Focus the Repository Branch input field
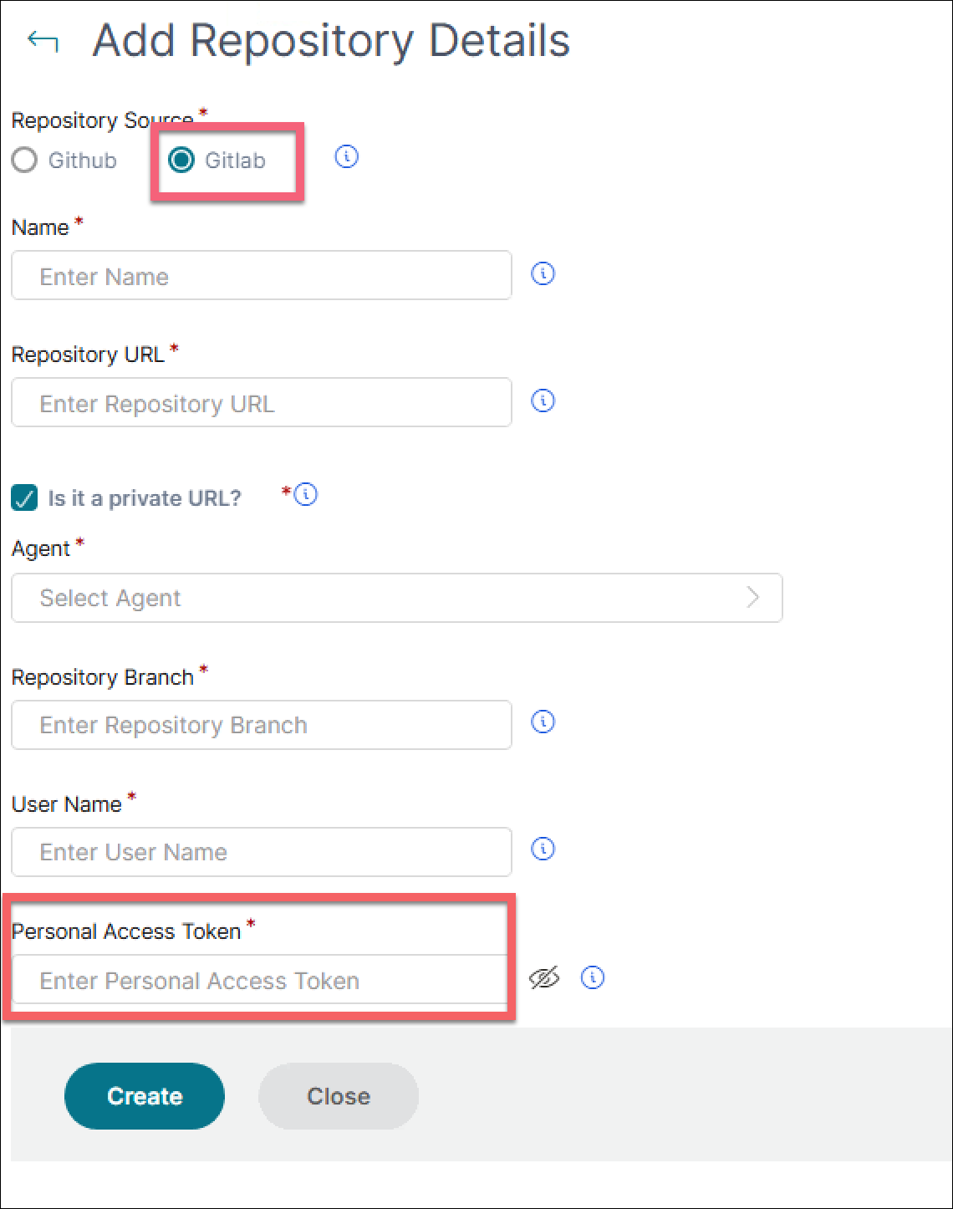The image size is (953, 1209). click(262, 725)
